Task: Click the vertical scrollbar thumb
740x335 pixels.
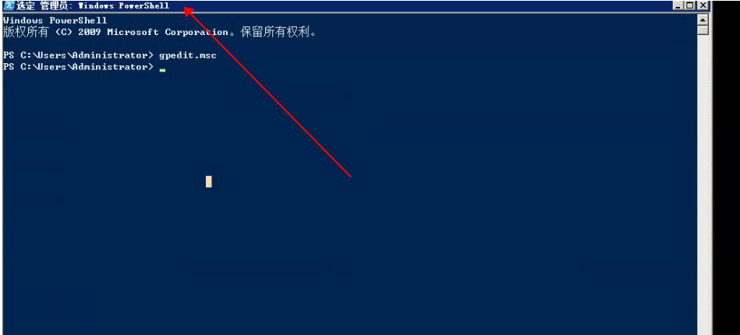Action: point(703,30)
